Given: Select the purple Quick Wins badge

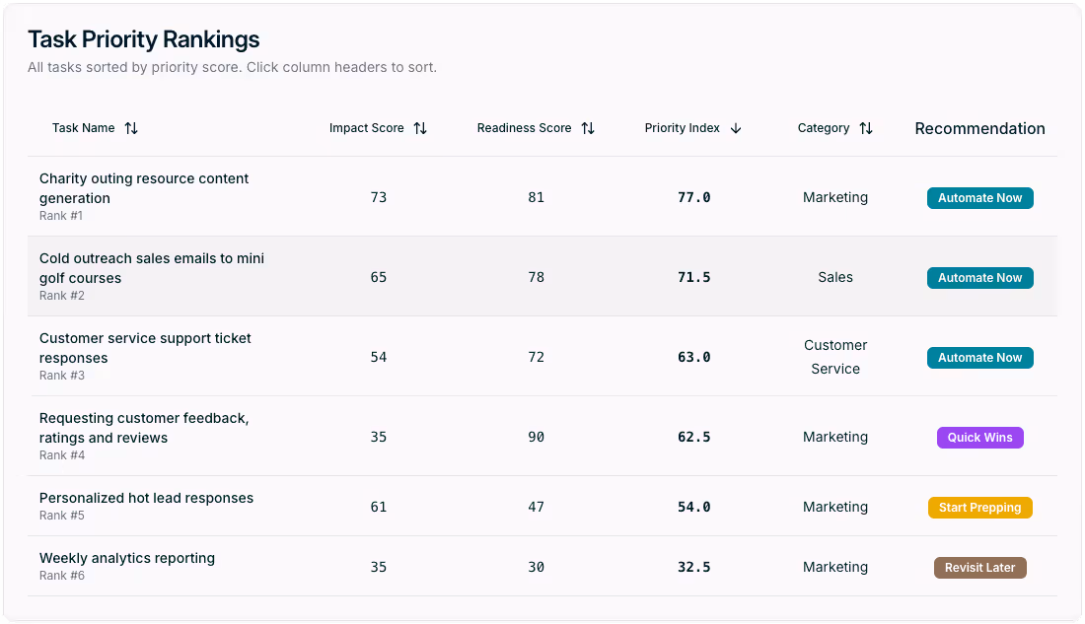Looking at the screenshot, I should coord(979,438).
